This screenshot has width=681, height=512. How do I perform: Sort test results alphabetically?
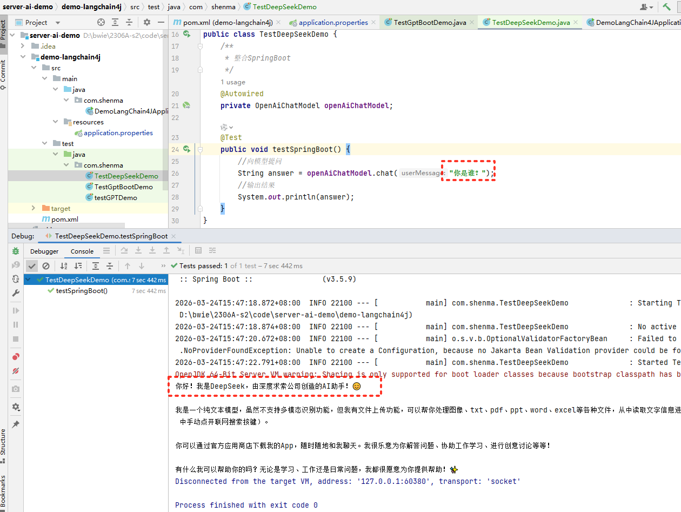pos(64,266)
